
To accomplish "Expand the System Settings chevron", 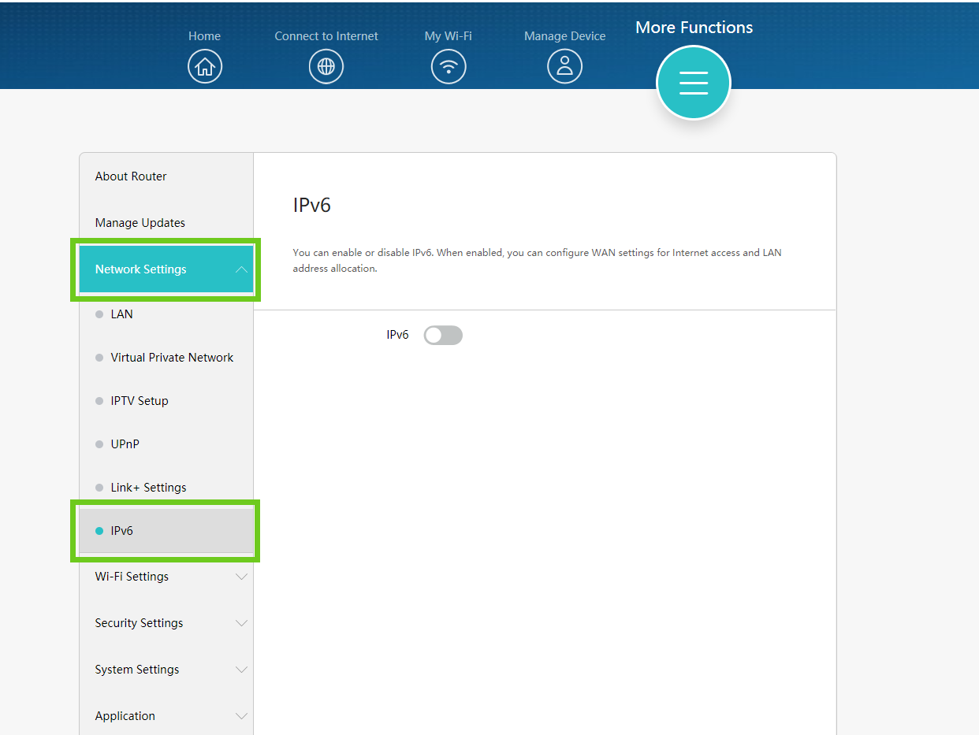I will pyautogui.click(x=241, y=670).
